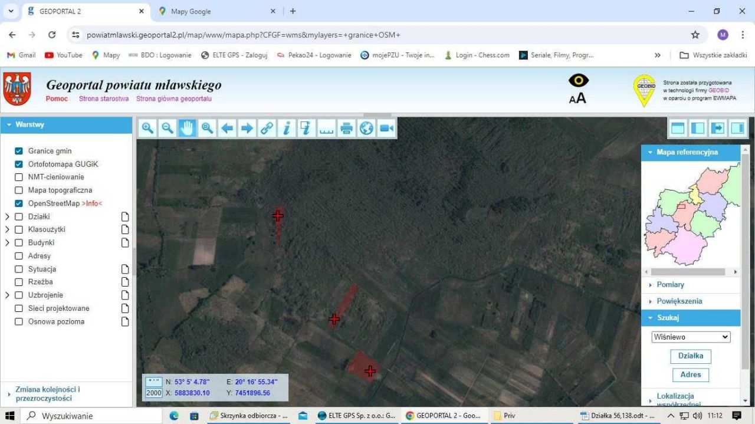The width and height of the screenshot is (755, 424).
Task: Uncheck the Granice gmin layer
Action: click(19, 151)
